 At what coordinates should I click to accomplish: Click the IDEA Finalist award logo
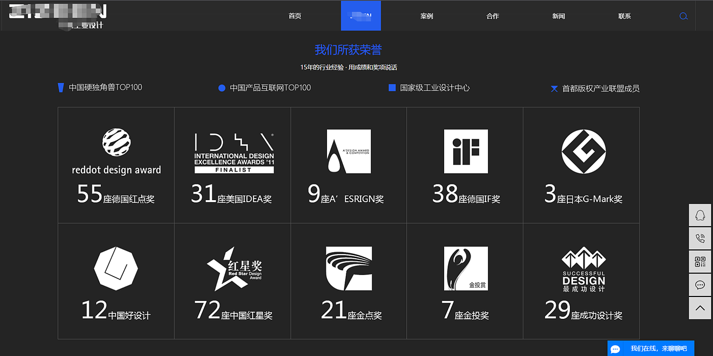click(x=234, y=153)
